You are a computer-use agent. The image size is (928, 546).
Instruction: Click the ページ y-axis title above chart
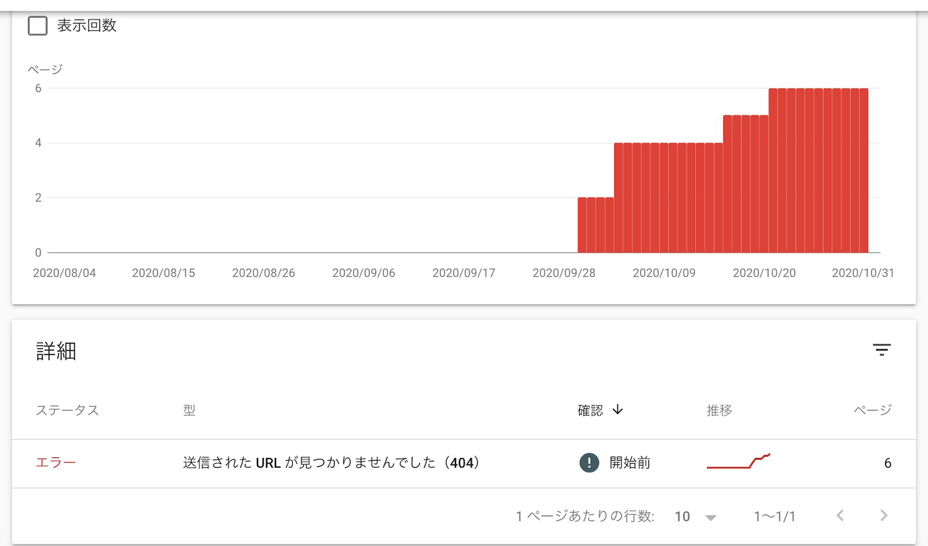(x=45, y=70)
